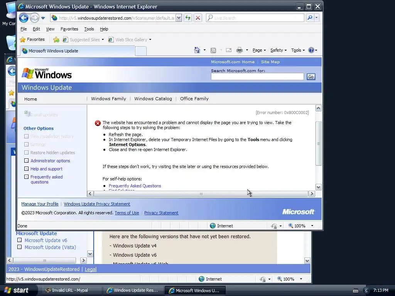Viewport: 395px width, 296px height.
Task: Click the Stop loading red X icon
Action: coord(198,18)
